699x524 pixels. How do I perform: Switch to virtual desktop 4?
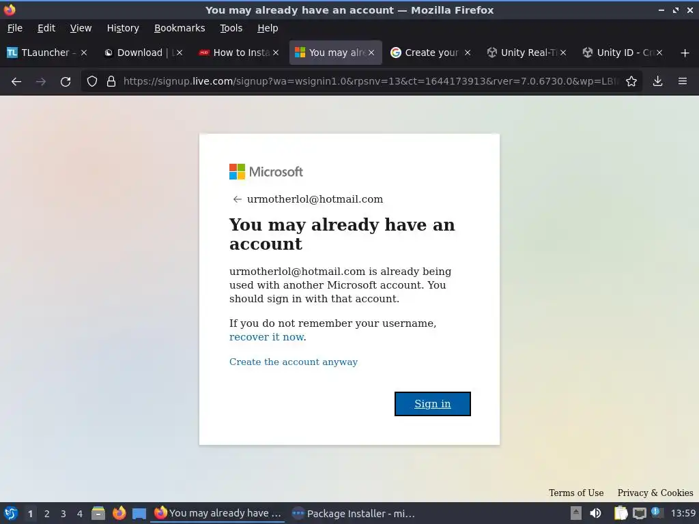[80, 514]
